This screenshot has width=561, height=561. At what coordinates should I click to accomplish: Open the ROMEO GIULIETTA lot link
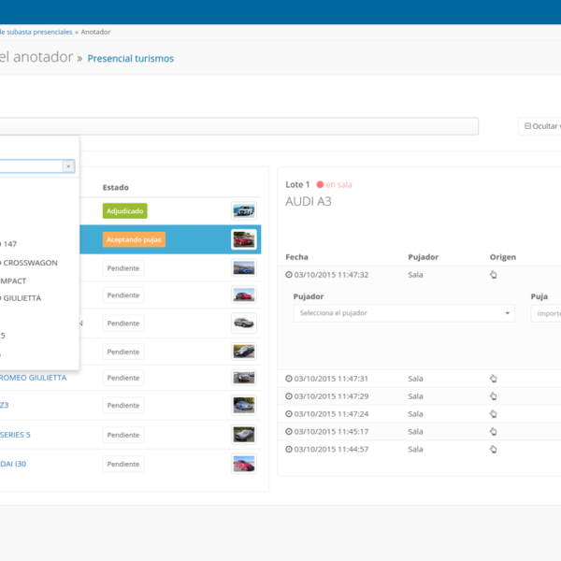(x=34, y=378)
